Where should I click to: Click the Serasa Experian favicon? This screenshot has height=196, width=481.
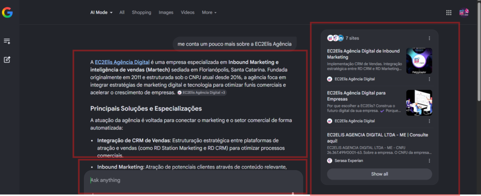pos(329,161)
